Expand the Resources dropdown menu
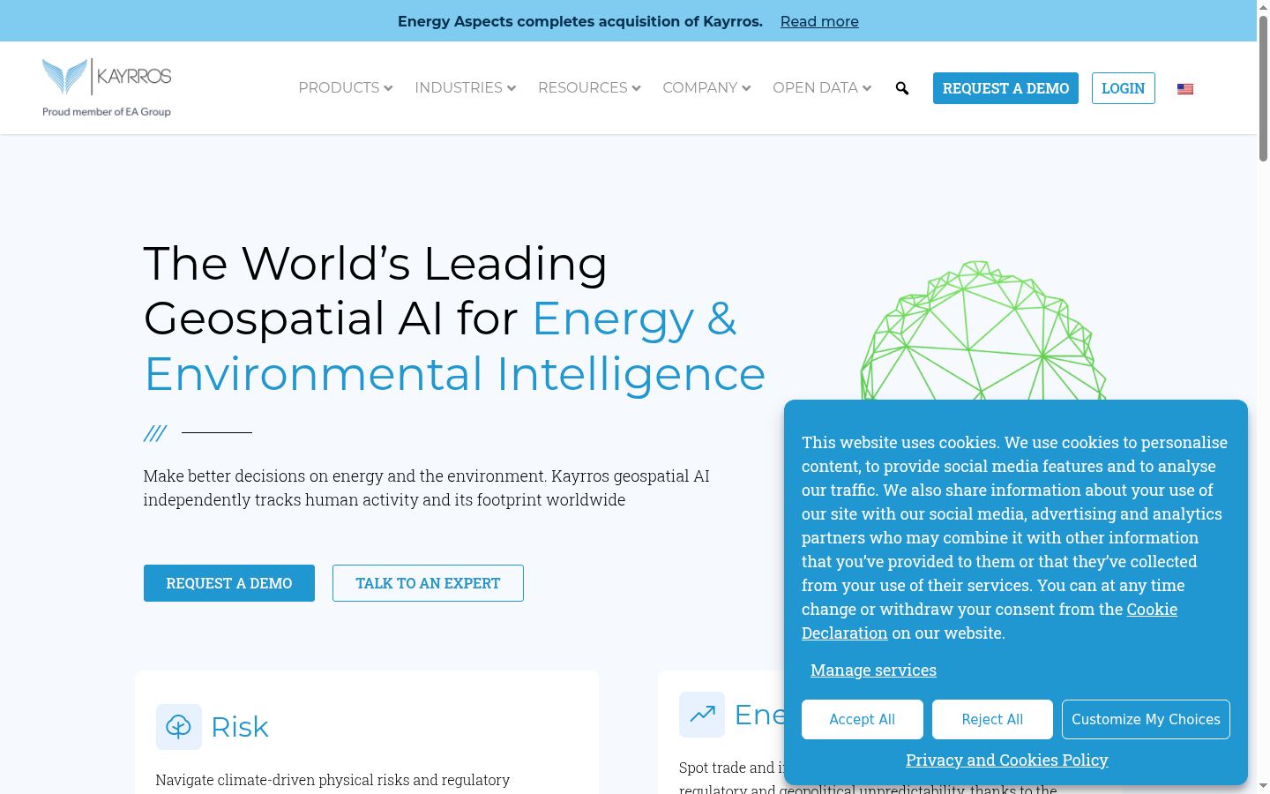This screenshot has width=1270, height=794. tap(589, 88)
